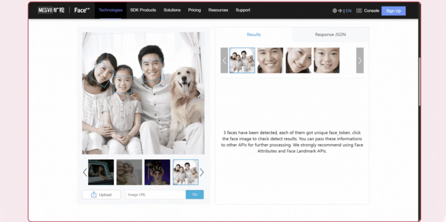Image resolution: width=446 pixels, height=222 pixels.
Task: Click the girl's face detection box
Action: tap(123, 85)
